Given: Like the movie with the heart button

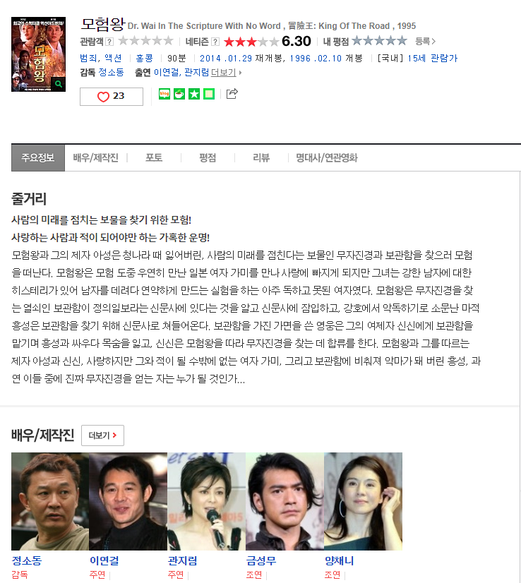Looking at the screenshot, I should pyautogui.click(x=112, y=97).
